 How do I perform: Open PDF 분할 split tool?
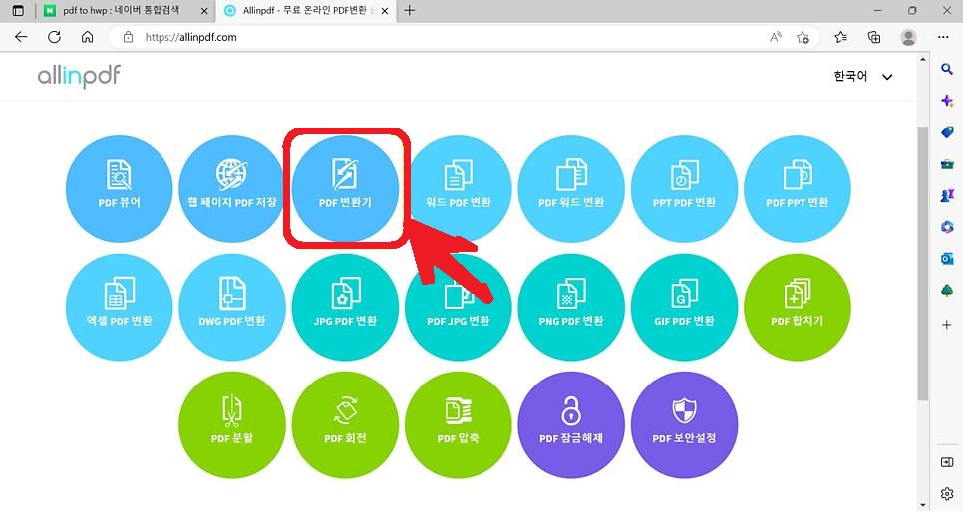[x=232, y=424]
